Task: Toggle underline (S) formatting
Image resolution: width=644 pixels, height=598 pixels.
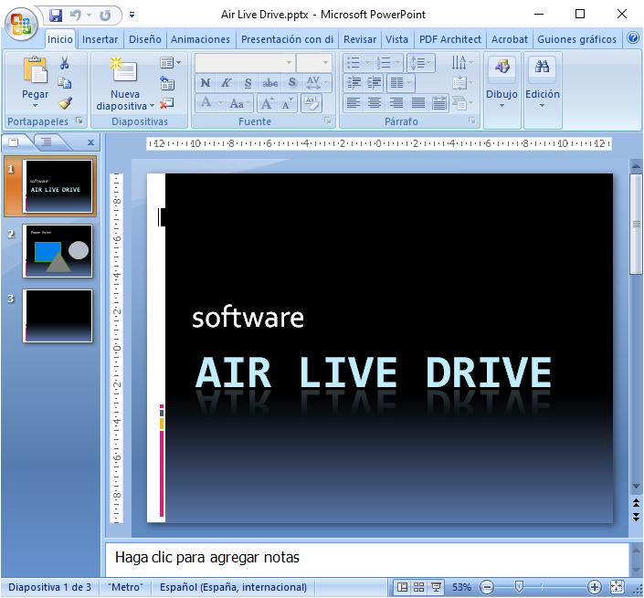Action: [248, 83]
